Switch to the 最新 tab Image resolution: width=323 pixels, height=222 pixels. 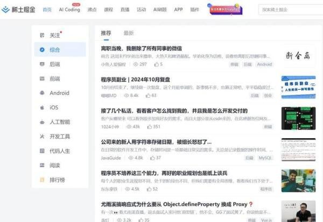click(129, 33)
